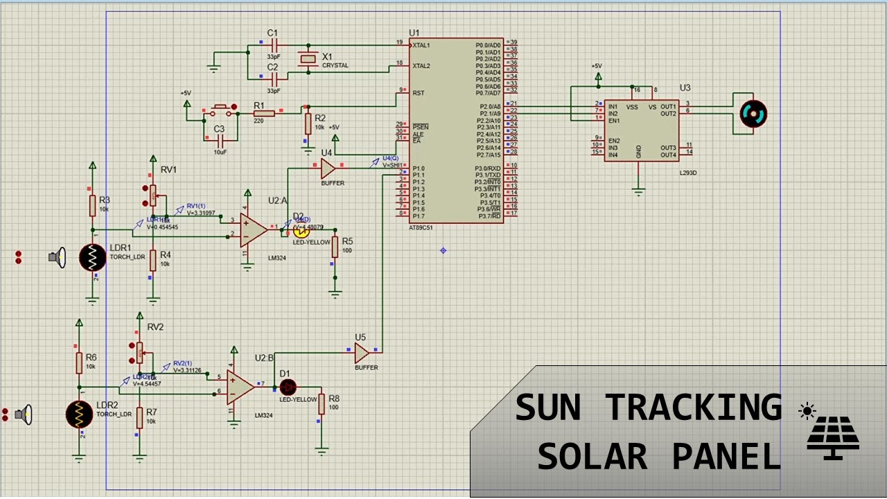
Task: Click the U4(Q) probe label
Action: 391,158
